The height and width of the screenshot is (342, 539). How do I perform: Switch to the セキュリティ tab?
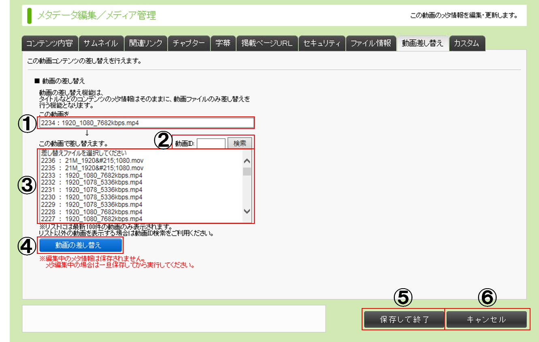click(x=322, y=43)
